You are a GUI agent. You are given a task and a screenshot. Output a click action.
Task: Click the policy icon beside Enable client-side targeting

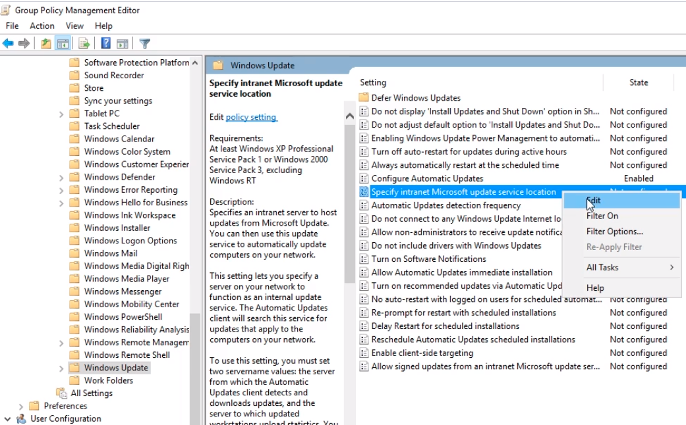[x=364, y=353]
